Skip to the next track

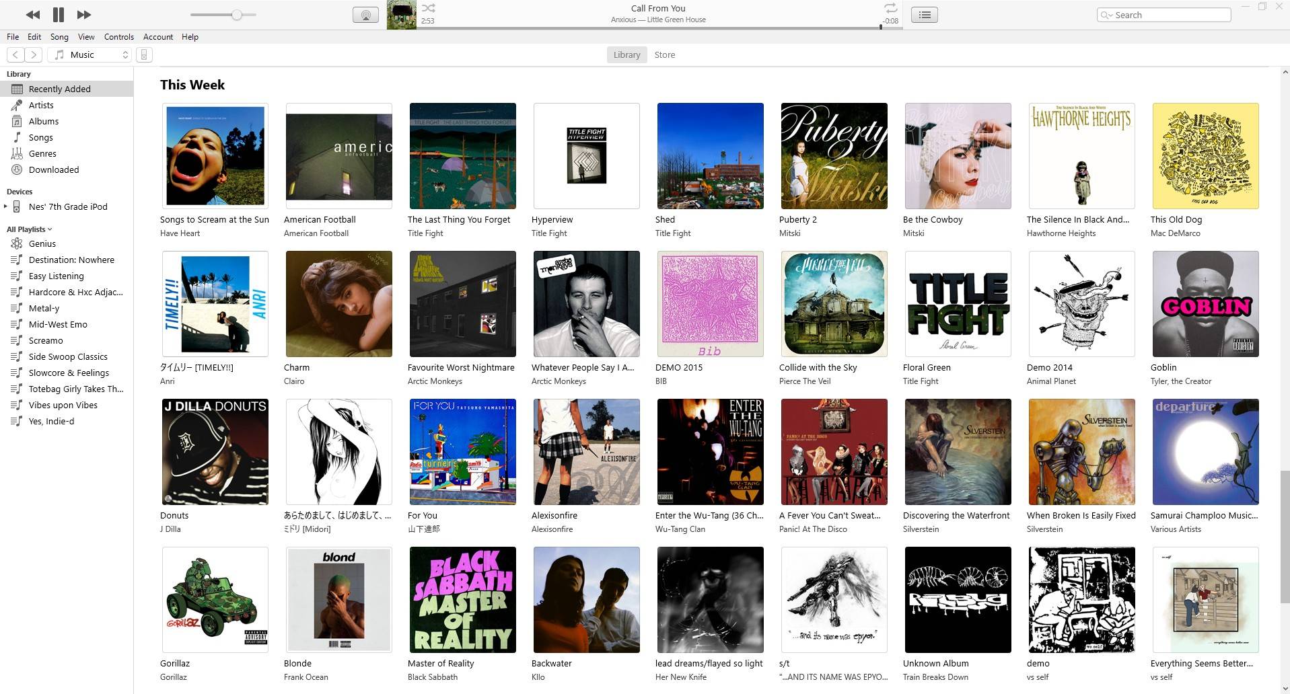[x=84, y=15]
